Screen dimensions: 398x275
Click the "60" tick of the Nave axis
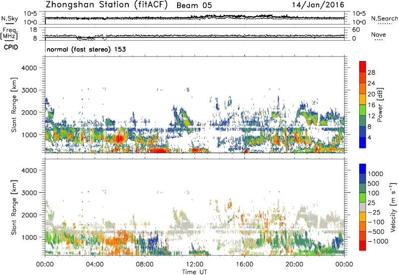356,30
